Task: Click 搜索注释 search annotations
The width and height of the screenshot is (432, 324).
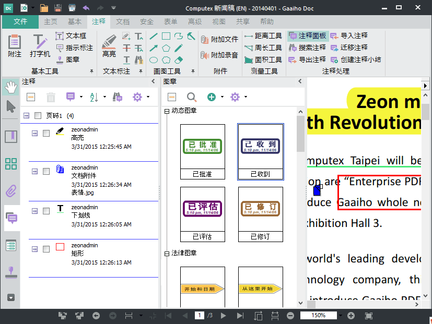Action: (x=307, y=48)
